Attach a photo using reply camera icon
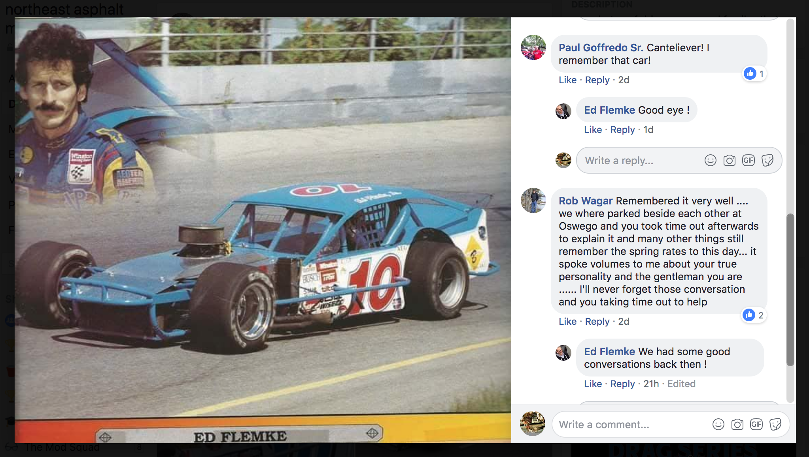This screenshot has height=457, width=809. point(729,160)
